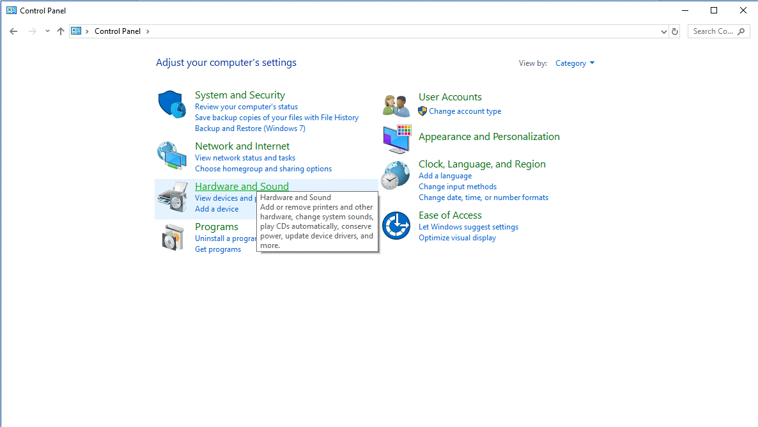Click the empty area of the address bar
Image resolution: width=758 pixels, height=427 pixels.
[x=404, y=31]
